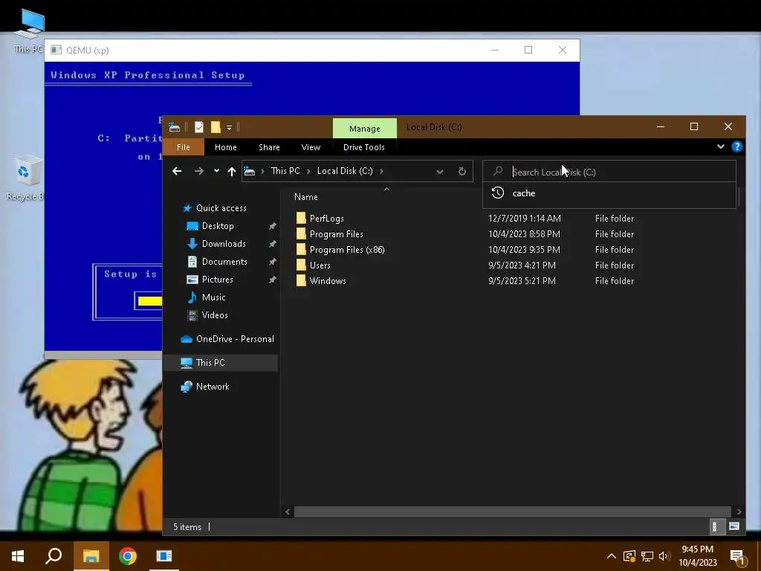Expand chevron after Local Disk (C:) breadcrumb

point(381,171)
